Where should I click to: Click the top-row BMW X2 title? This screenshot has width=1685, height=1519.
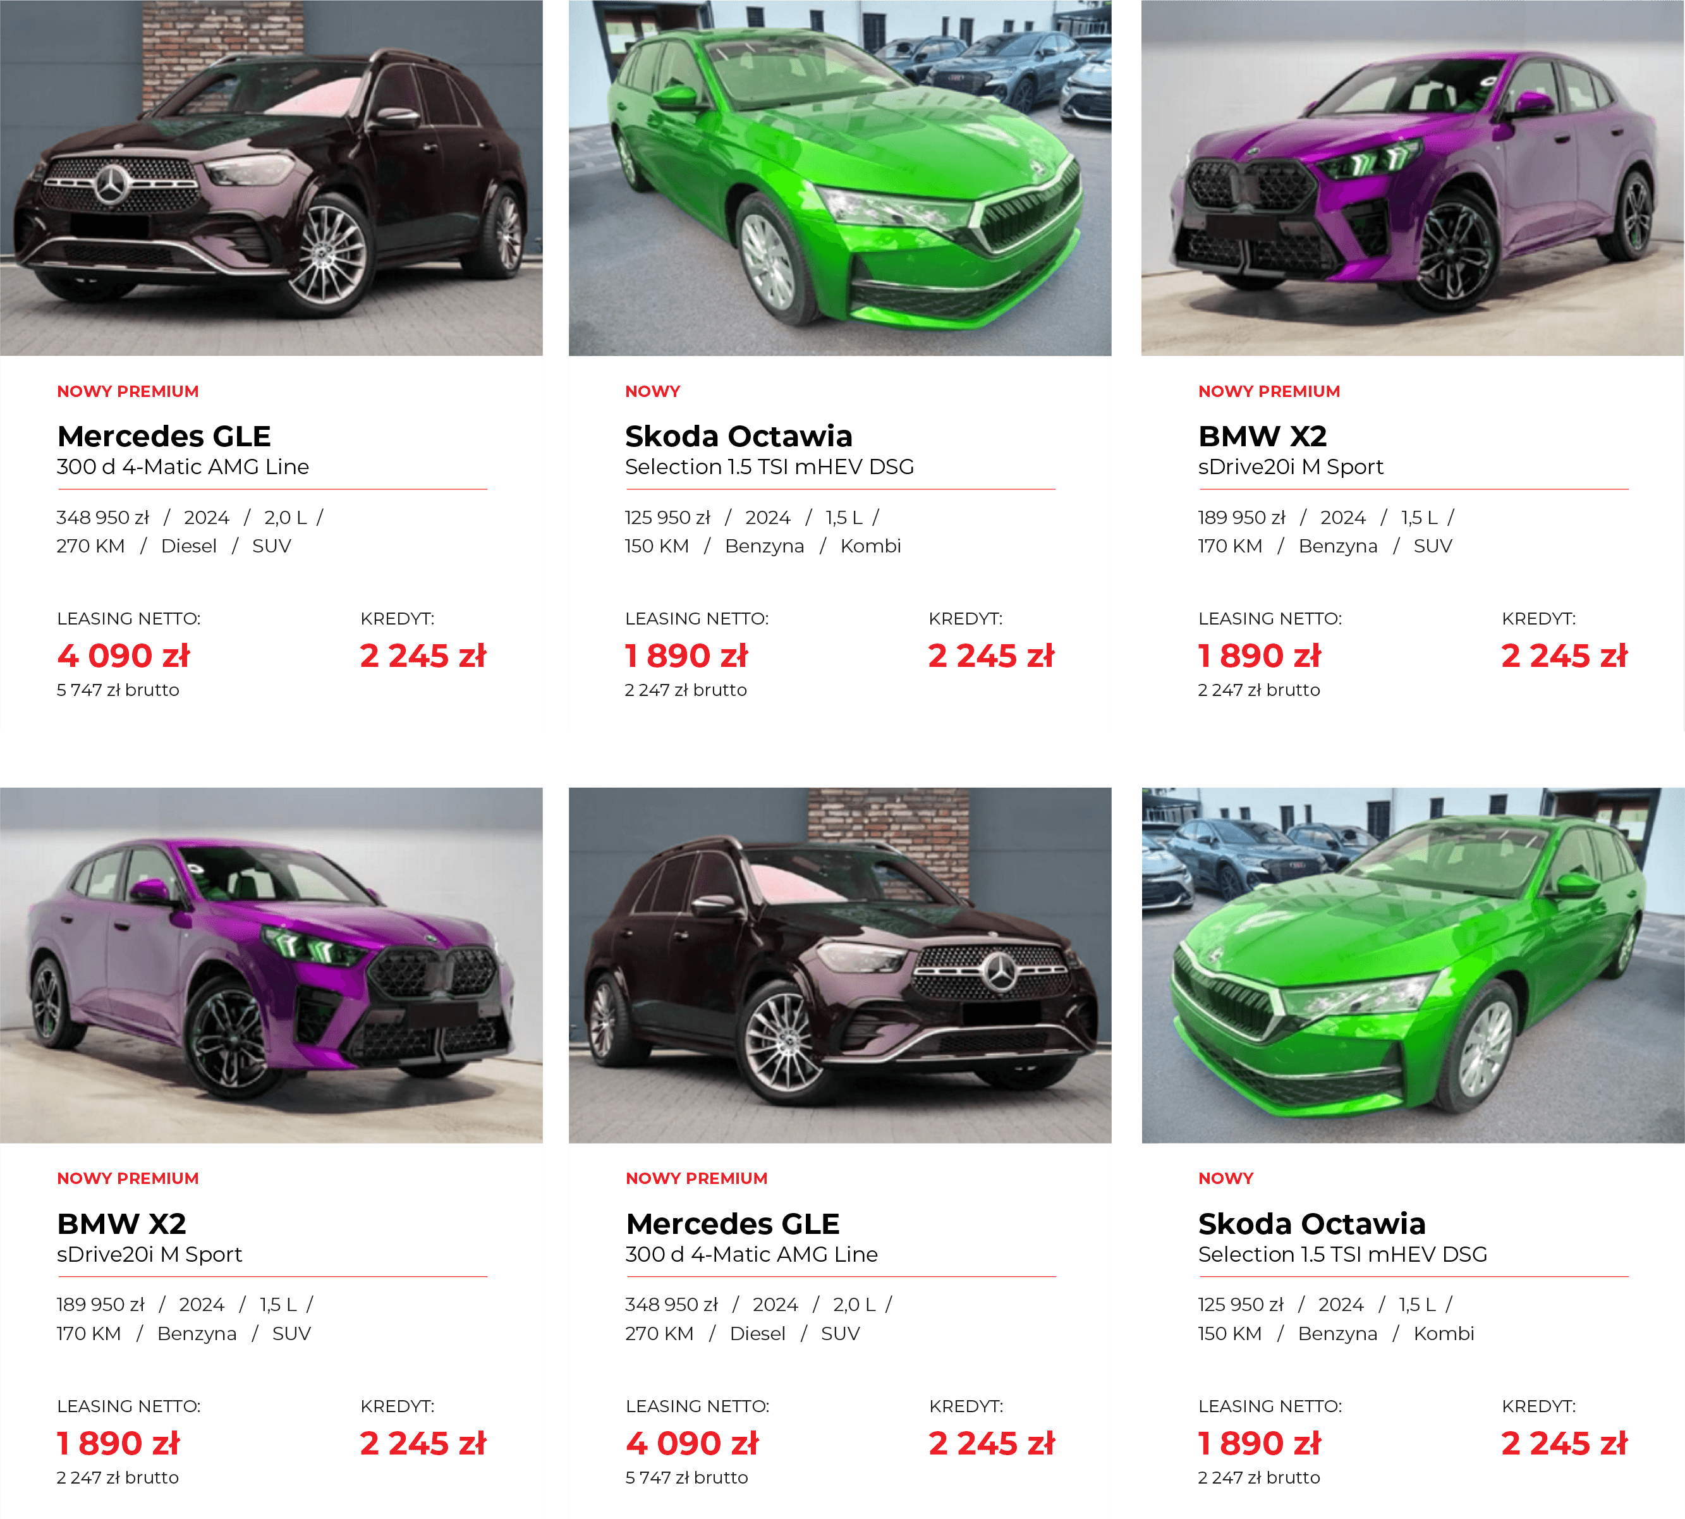tap(1263, 436)
